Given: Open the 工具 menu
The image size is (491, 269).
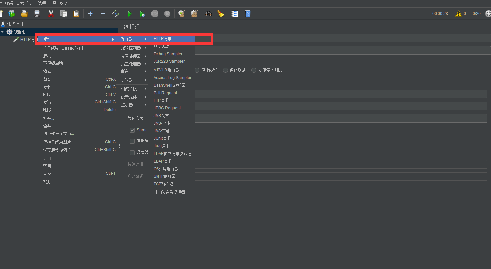Looking at the screenshot, I should (x=53, y=3).
